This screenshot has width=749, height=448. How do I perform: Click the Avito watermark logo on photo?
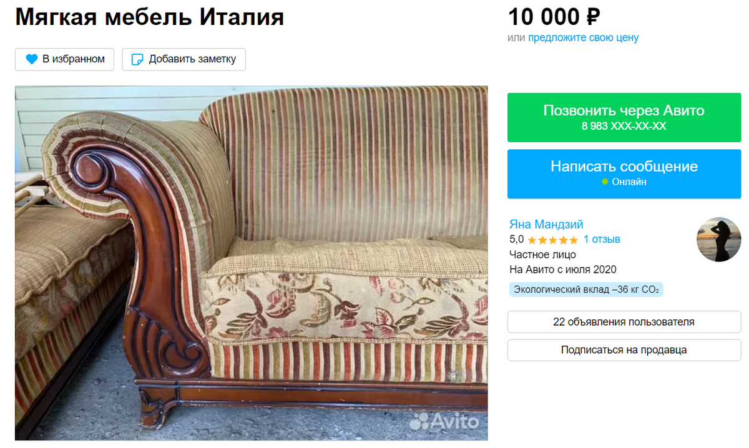tap(444, 421)
